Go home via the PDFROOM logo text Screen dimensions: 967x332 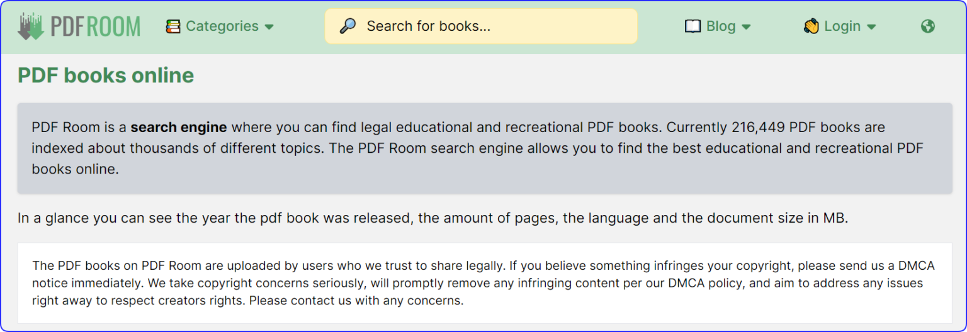[95, 26]
